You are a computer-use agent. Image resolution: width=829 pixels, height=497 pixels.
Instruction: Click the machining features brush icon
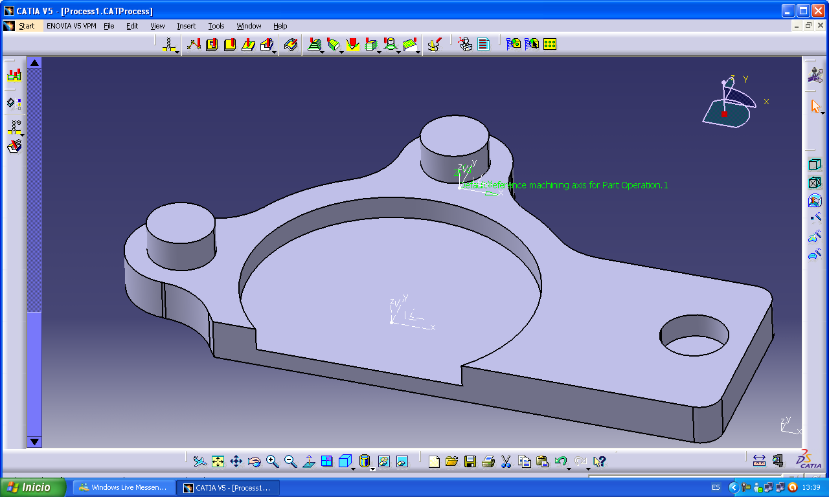tap(434, 44)
